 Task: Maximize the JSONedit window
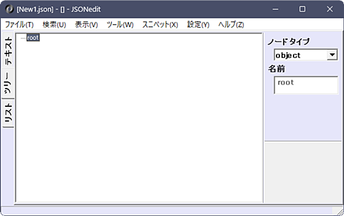[302, 9]
